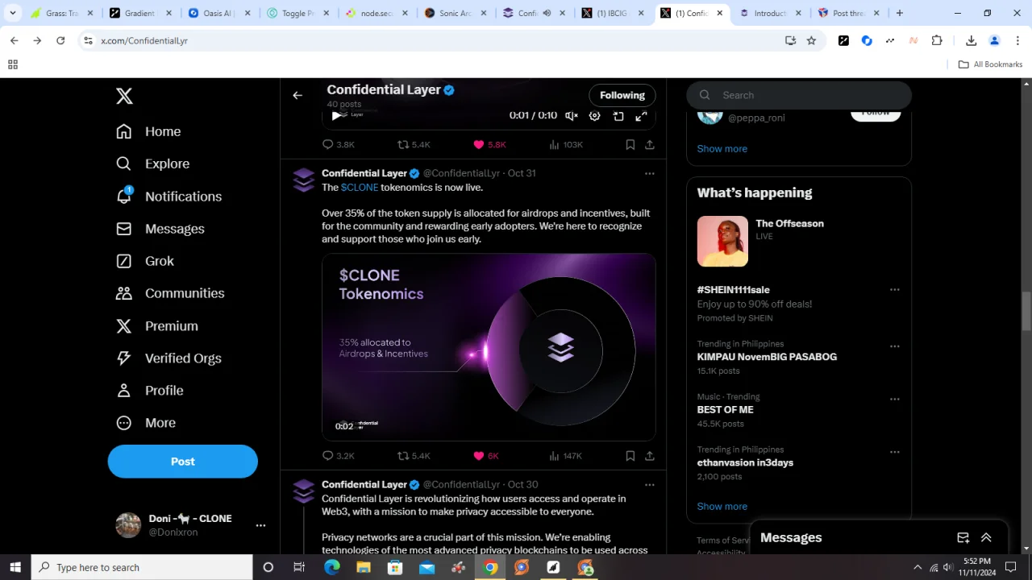Image resolution: width=1032 pixels, height=580 pixels.
Task: Switch to the Introduct browser tab
Action: (772, 13)
